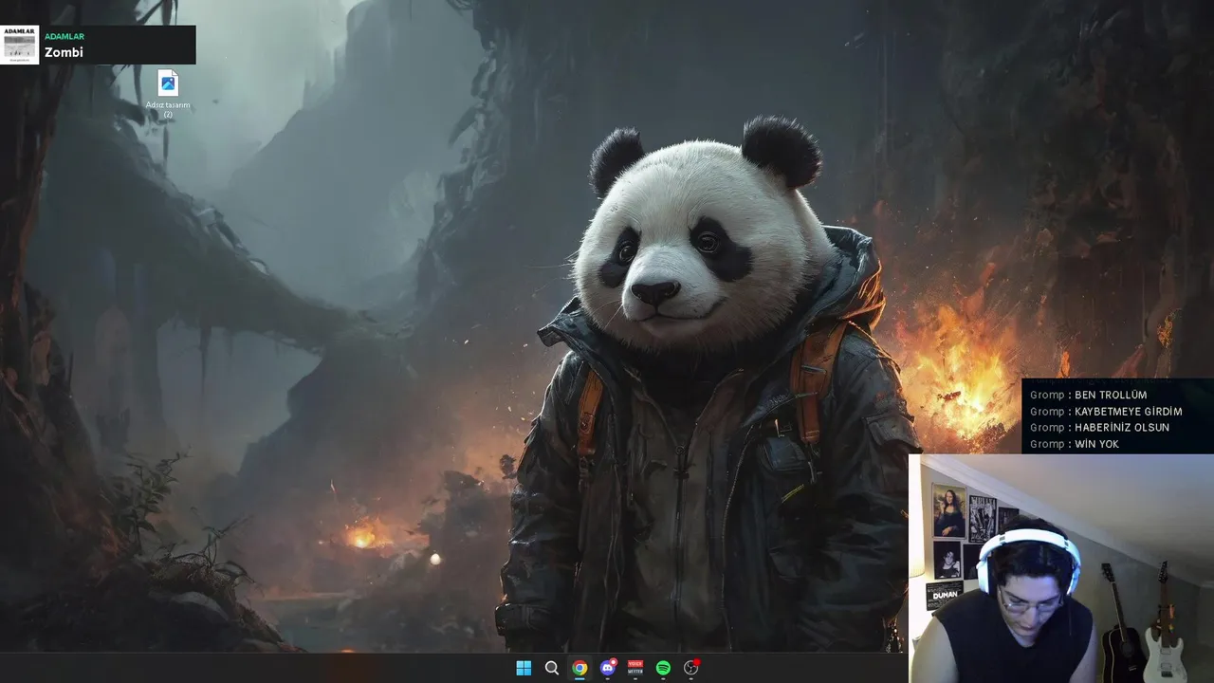The height and width of the screenshot is (683, 1214).
Task: Open Voicemeeter from the taskbar
Action: click(x=635, y=668)
